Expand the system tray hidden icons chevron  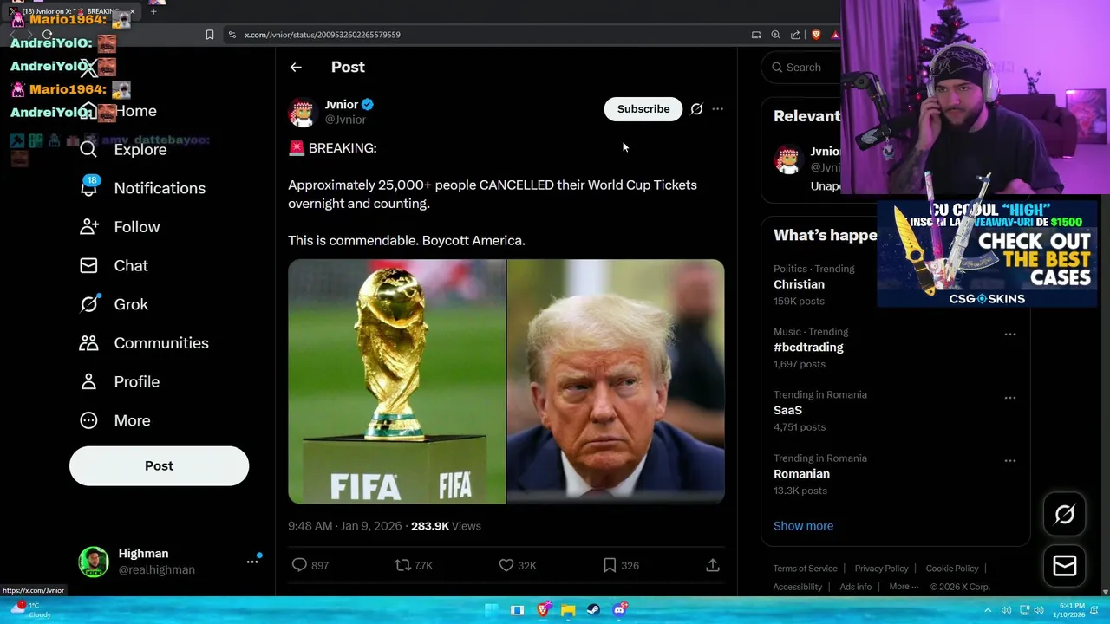(987, 610)
